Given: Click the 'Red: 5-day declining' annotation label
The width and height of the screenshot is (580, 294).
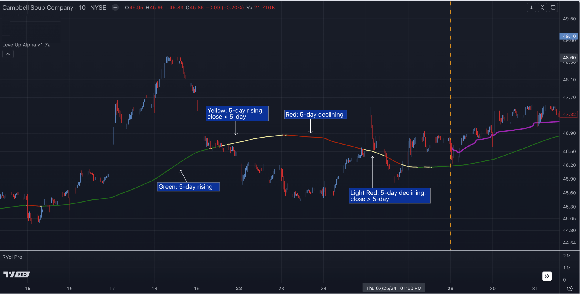Looking at the screenshot, I should tap(315, 115).
